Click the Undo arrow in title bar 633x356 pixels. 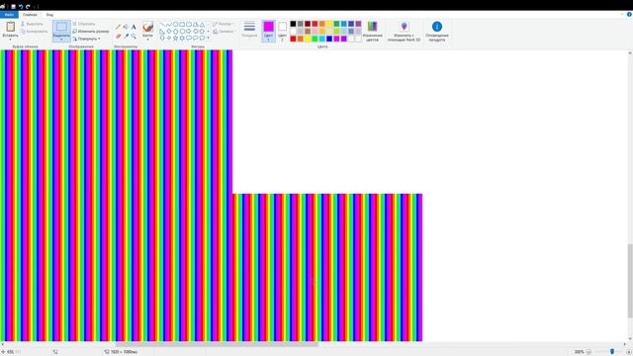pyautogui.click(x=21, y=7)
